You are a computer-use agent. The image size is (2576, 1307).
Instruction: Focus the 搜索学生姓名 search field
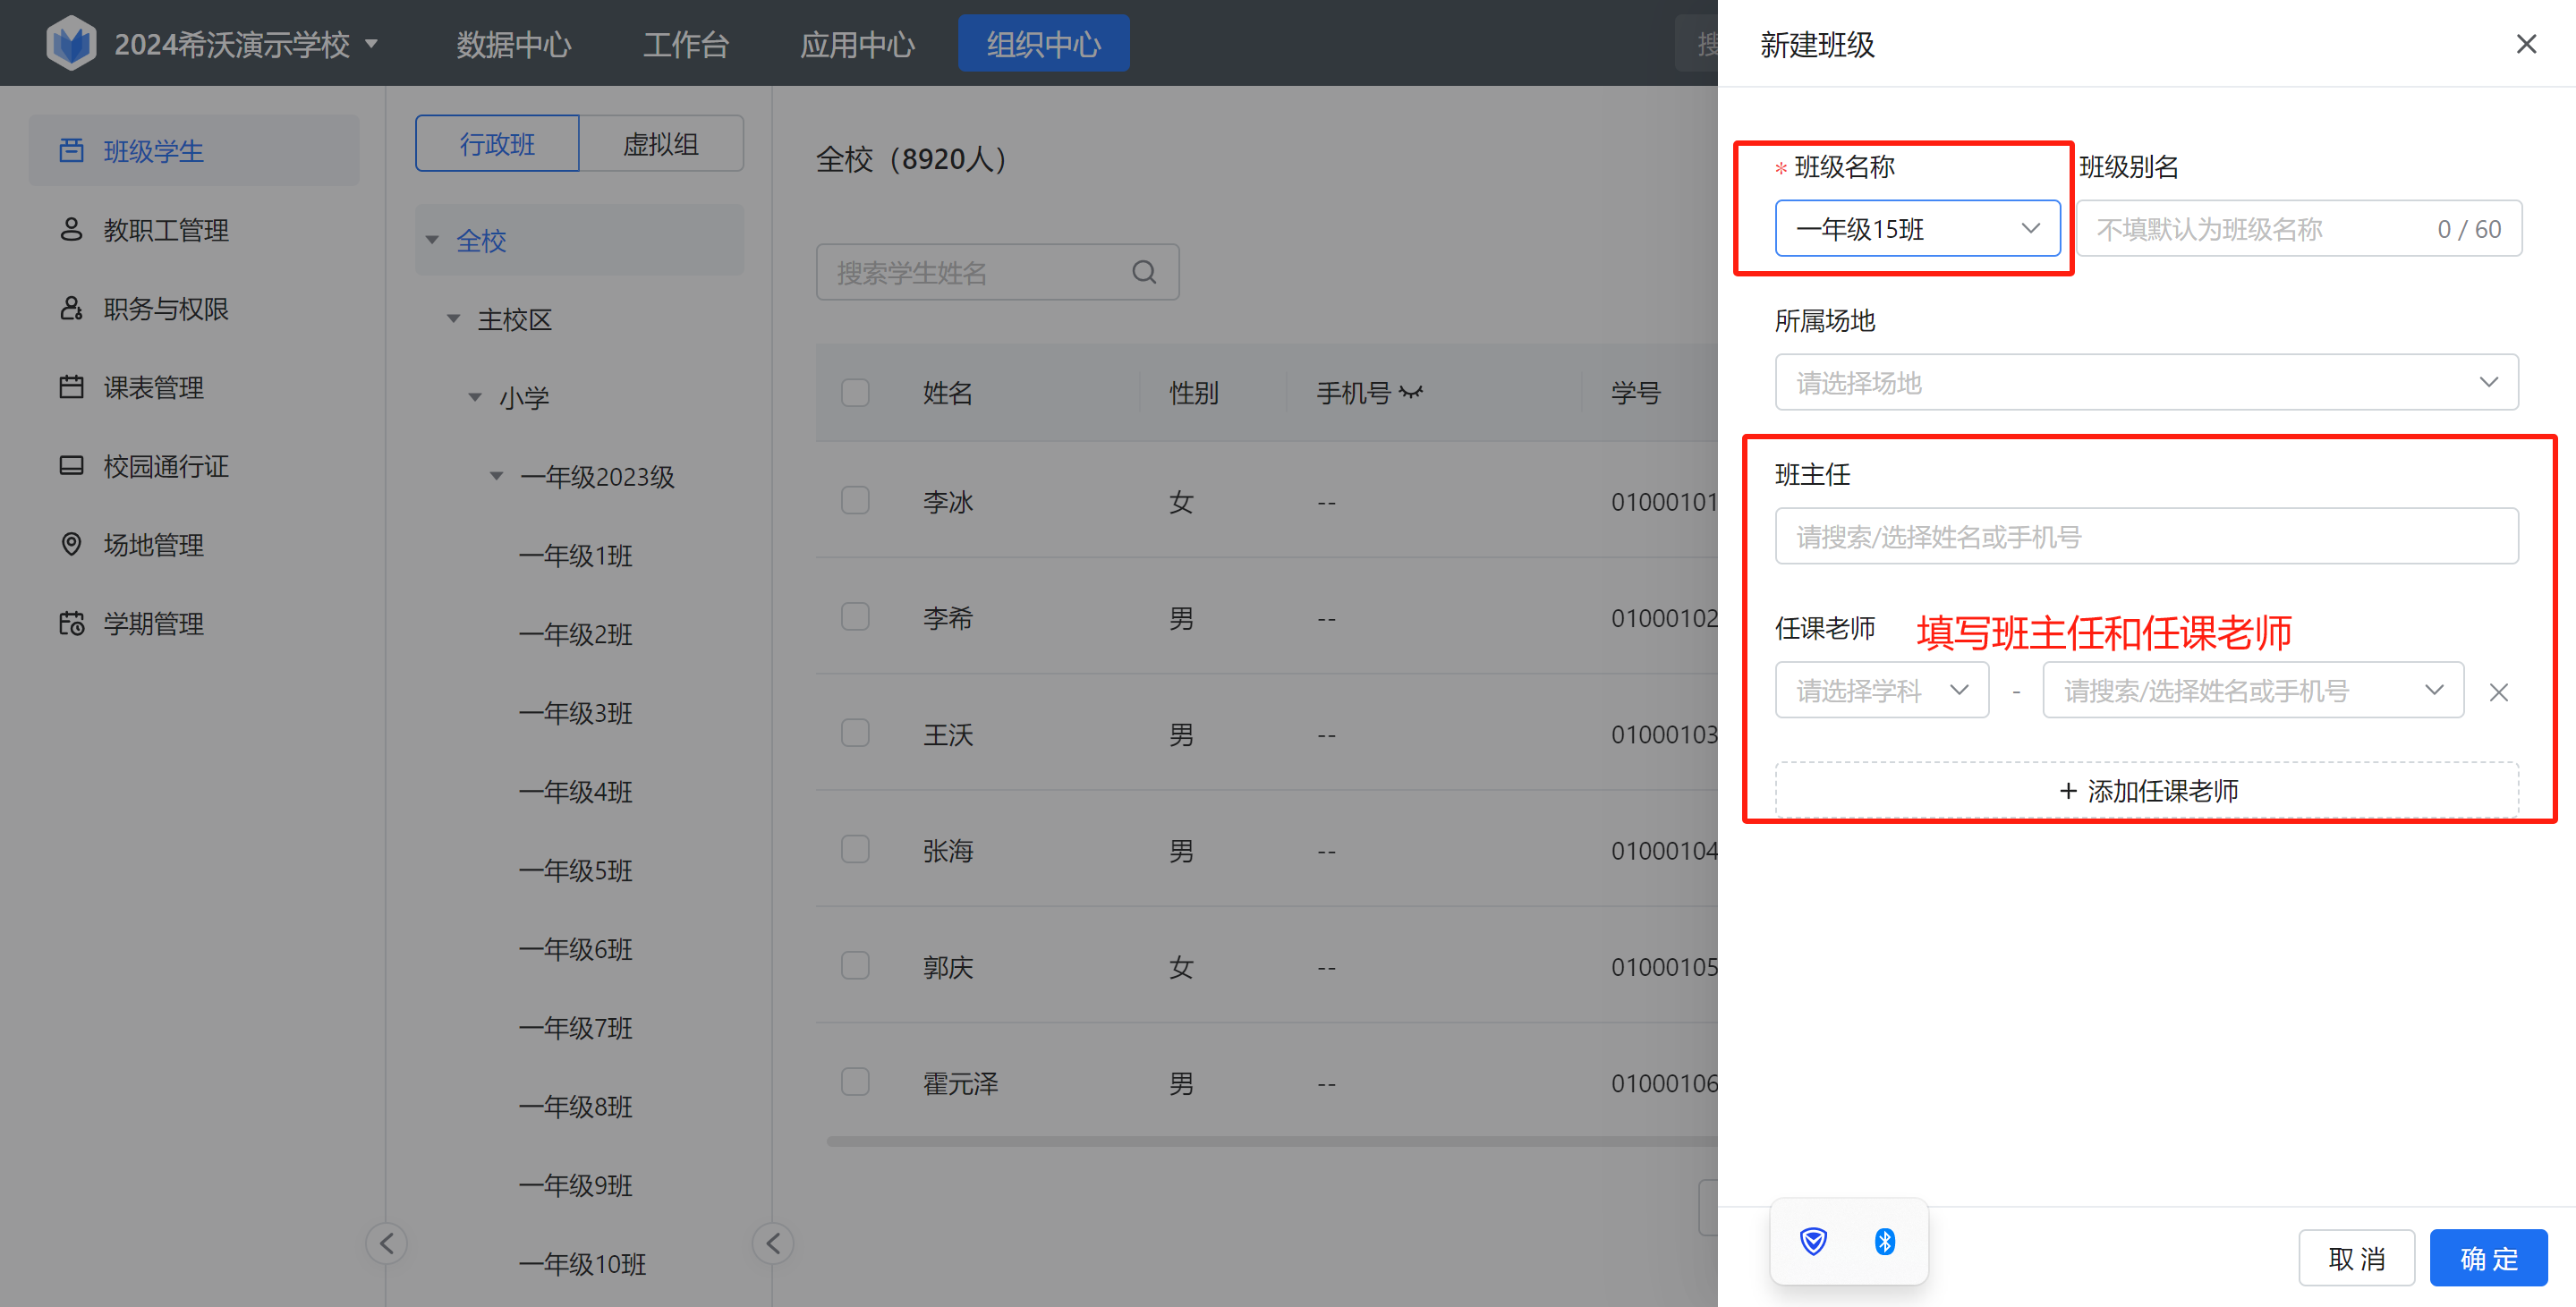[x=997, y=272]
